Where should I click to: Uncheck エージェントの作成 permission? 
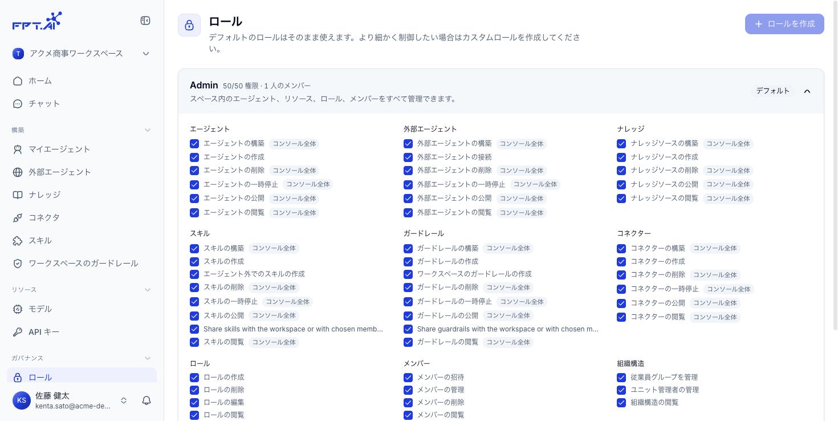(194, 157)
